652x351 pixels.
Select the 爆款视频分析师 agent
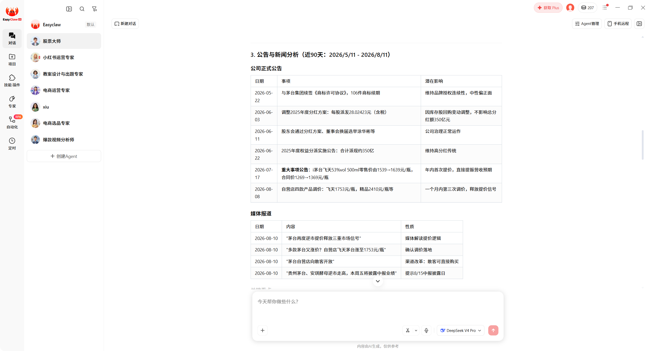pos(64,140)
